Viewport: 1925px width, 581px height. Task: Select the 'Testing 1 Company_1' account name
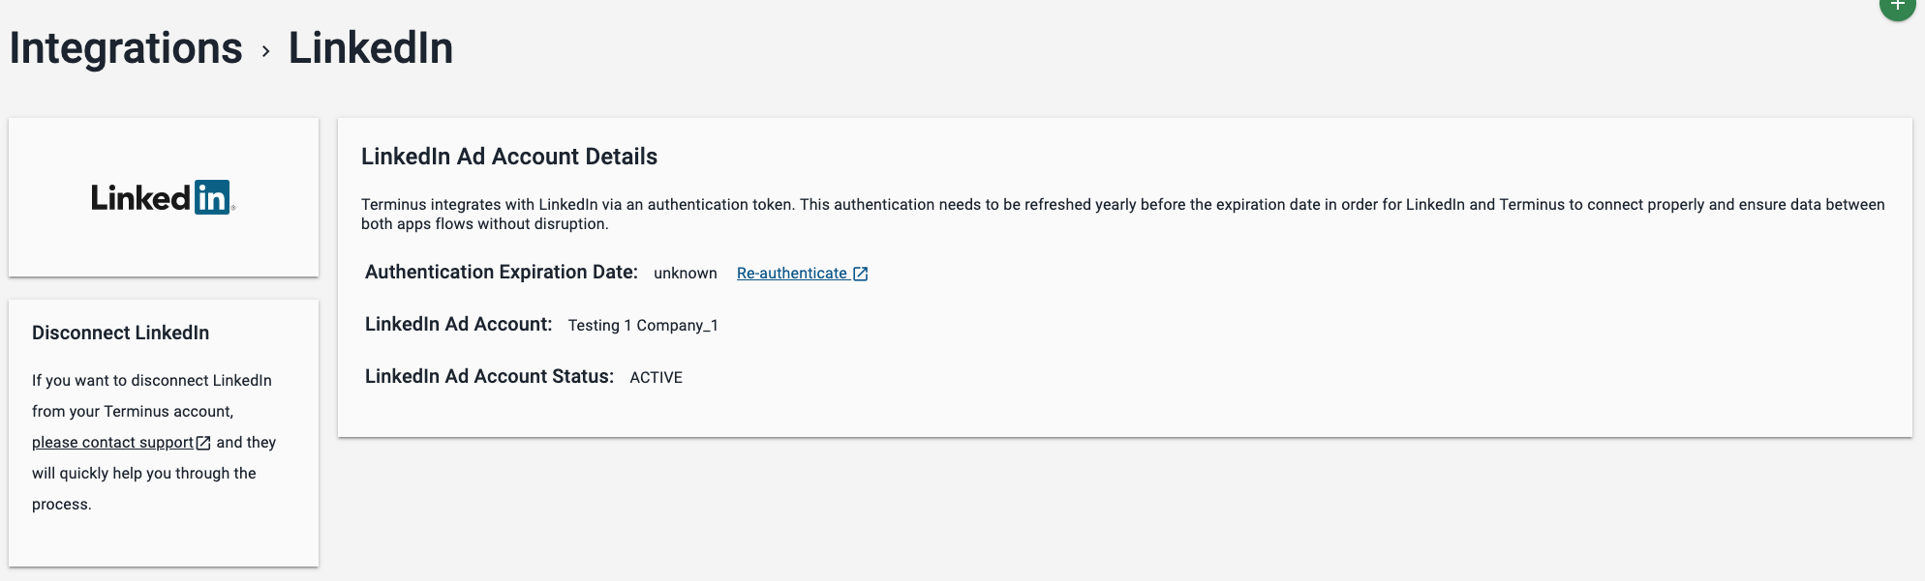point(643,326)
